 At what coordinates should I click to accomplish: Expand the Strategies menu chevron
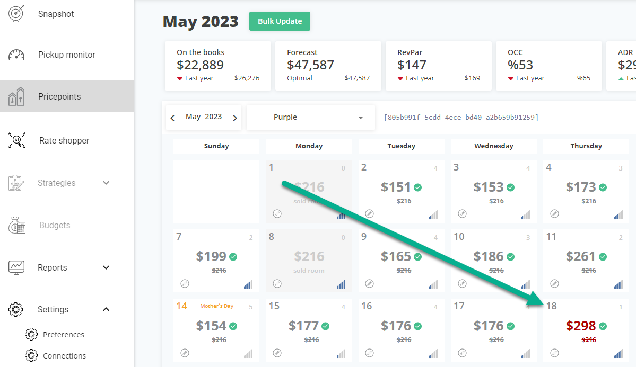coord(106,183)
